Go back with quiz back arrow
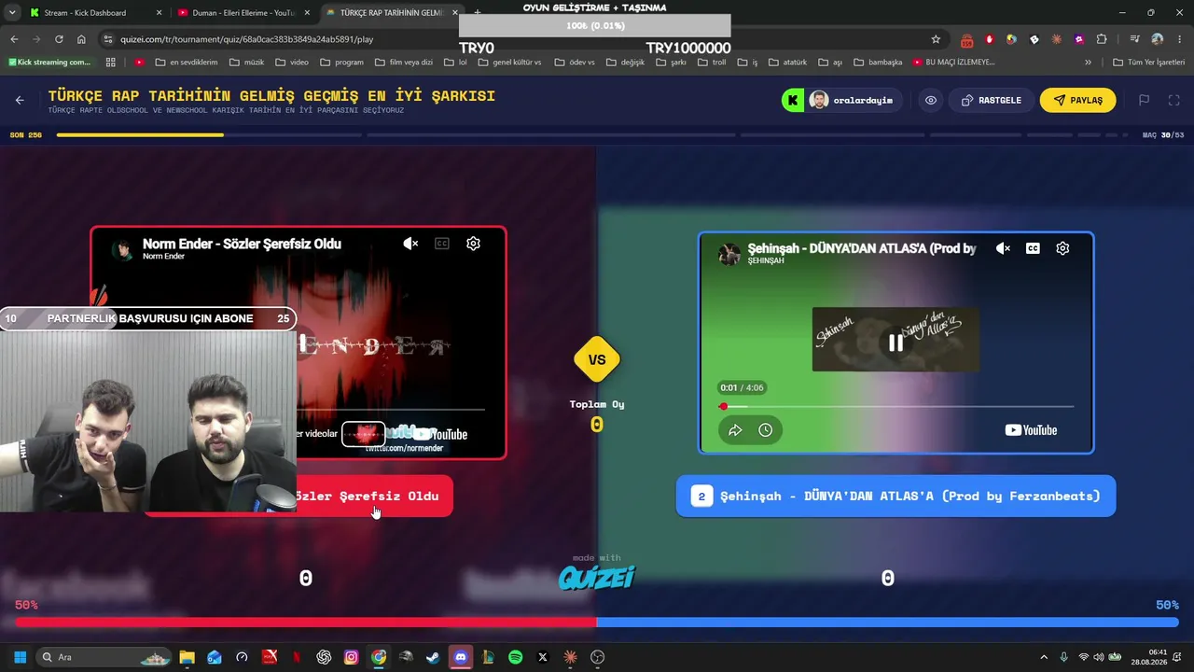1194x672 pixels. (20, 100)
